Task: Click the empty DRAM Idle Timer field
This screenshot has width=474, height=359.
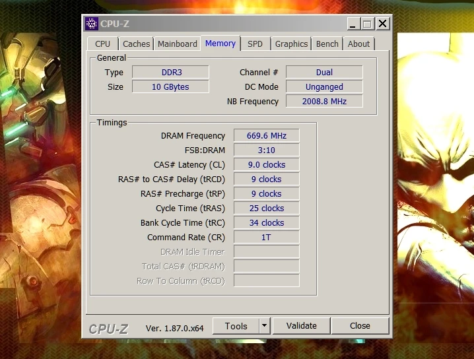Action: 266,251
